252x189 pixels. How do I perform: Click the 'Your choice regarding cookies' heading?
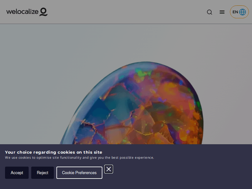[x=53, y=152]
